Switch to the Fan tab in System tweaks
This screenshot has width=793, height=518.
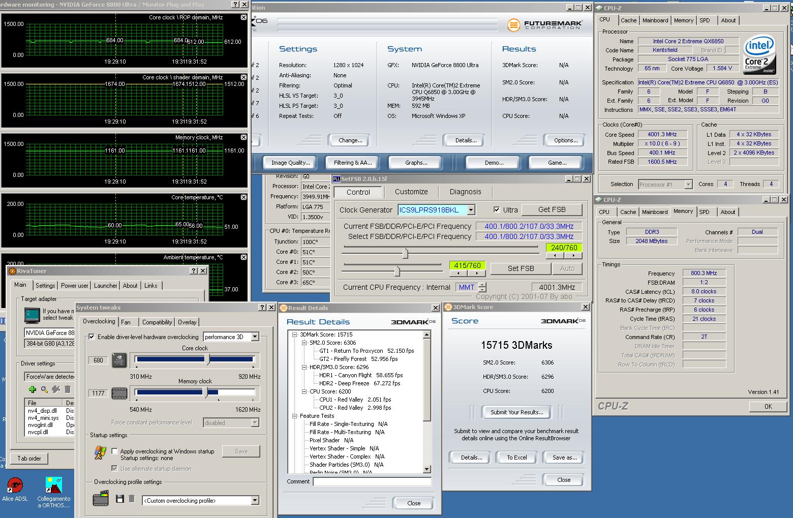coord(126,322)
